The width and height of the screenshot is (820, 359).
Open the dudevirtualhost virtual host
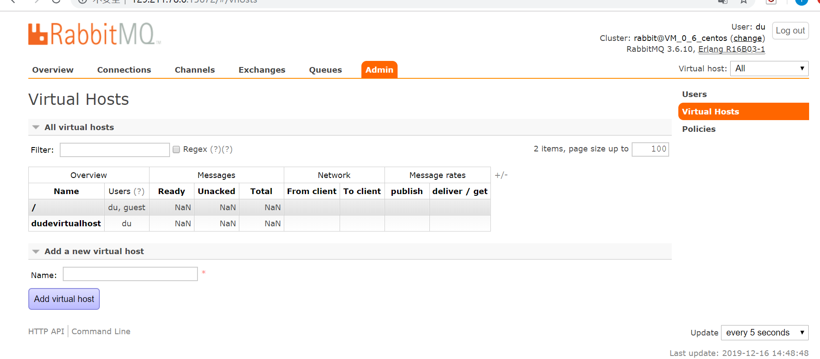pos(66,223)
